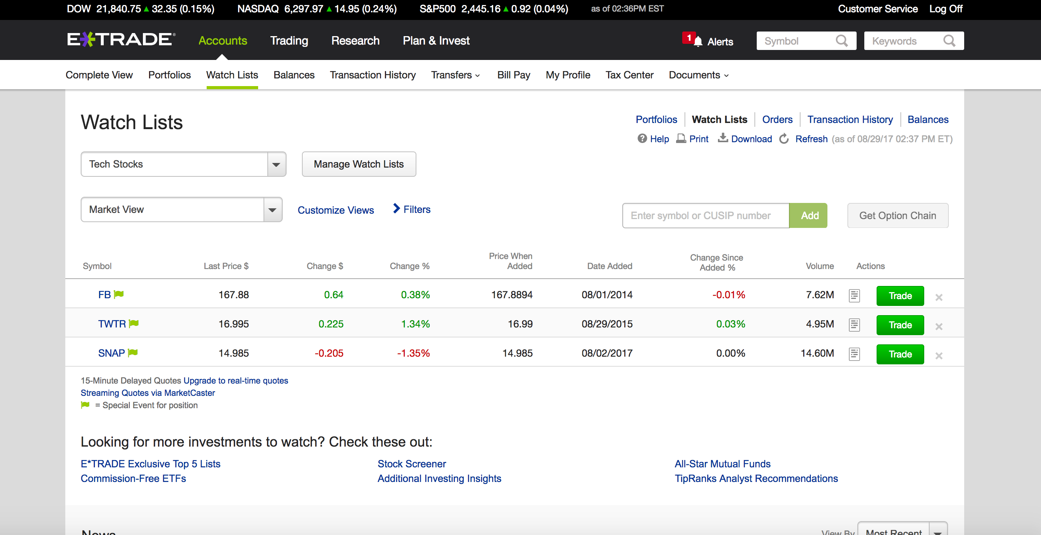Open symbol search using the magnifier icon
The width and height of the screenshot is (1041, 535).
click(x=842, y=40)
